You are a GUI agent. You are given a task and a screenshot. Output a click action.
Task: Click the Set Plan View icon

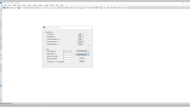coord(45,8)
